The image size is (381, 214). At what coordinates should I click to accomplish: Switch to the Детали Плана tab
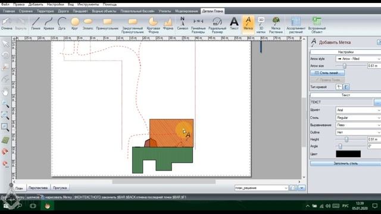(213, 11)
